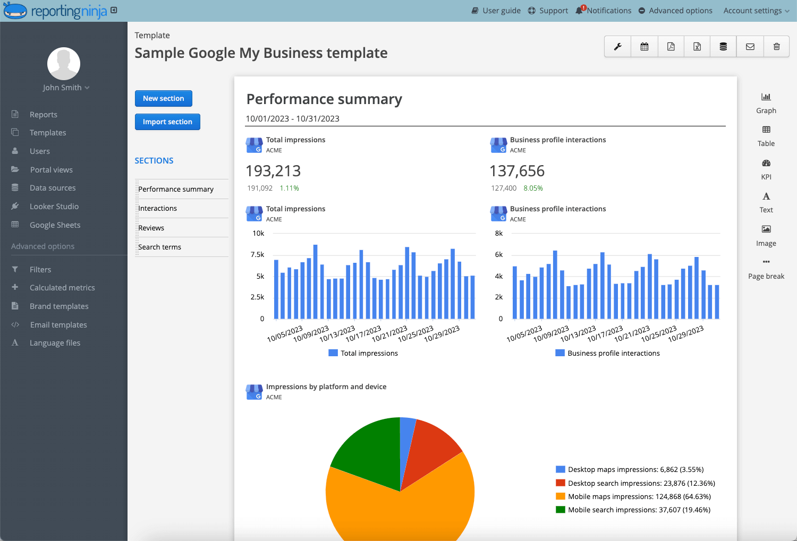Click the Sample Google My Business template title
The image size is (797, 541).
point(261,53)
